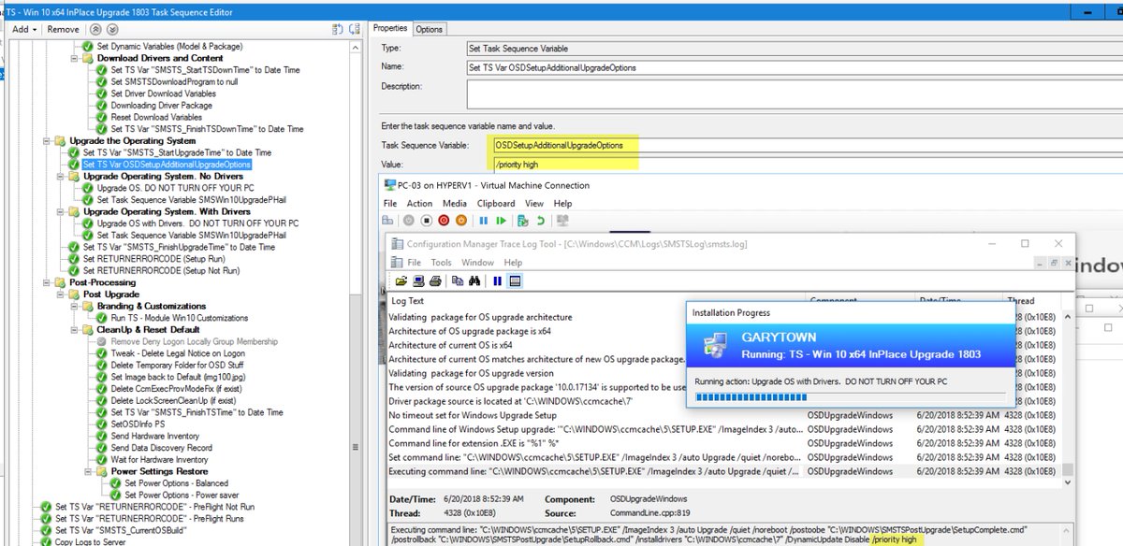This screenshot has height=546, width=1123.
Task: Click the binoculars Find icon in CMTrace
Action: (x=474, y=280)
